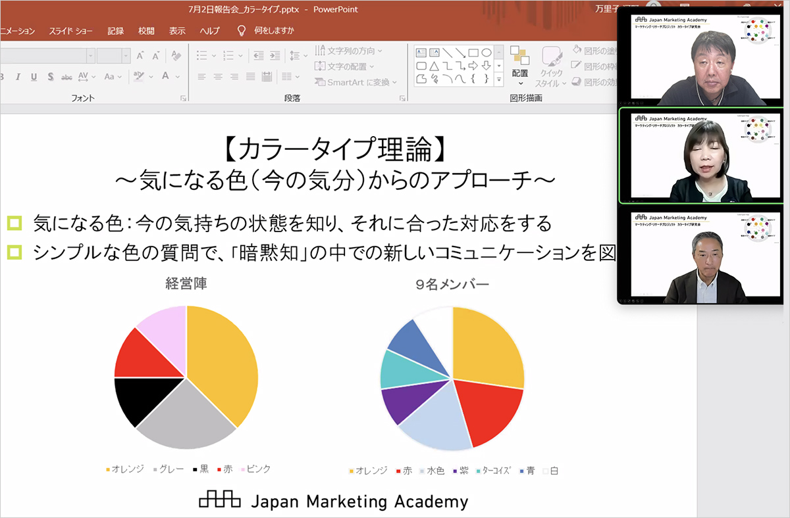Open SmartArt に変換 menu
The width and height of the screenshot is (790, 518).
[356, 82]
